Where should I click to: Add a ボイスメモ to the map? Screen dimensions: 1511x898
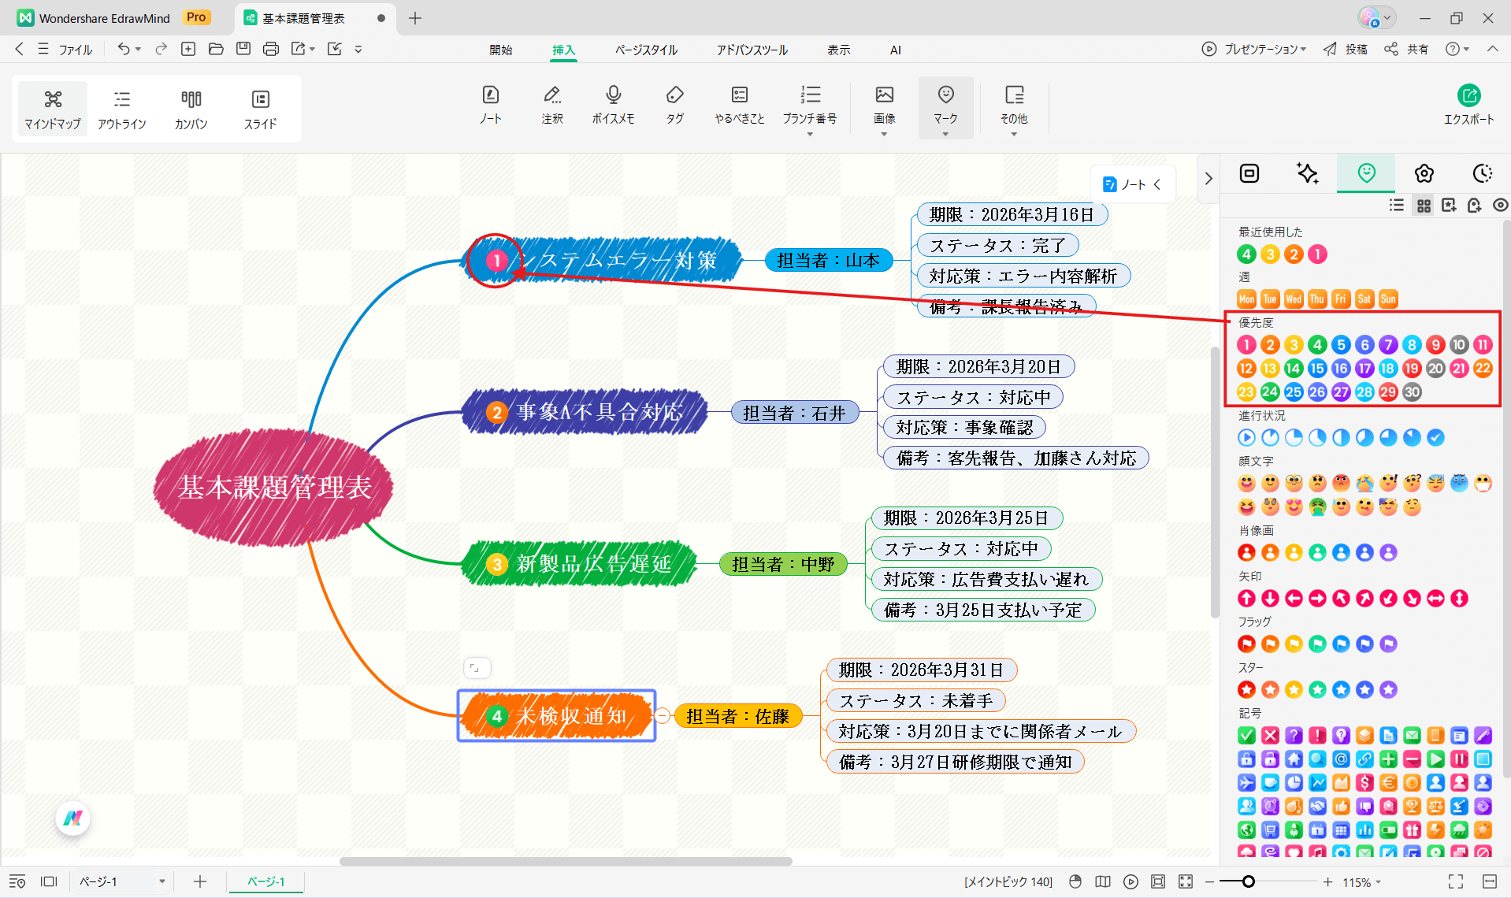point(613,105)
